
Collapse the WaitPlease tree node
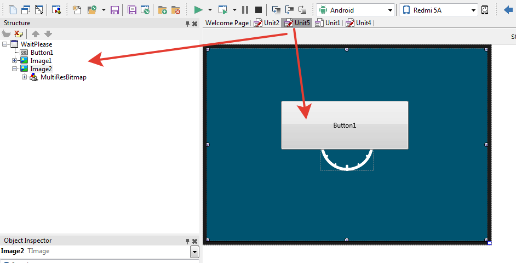(4, 44)
